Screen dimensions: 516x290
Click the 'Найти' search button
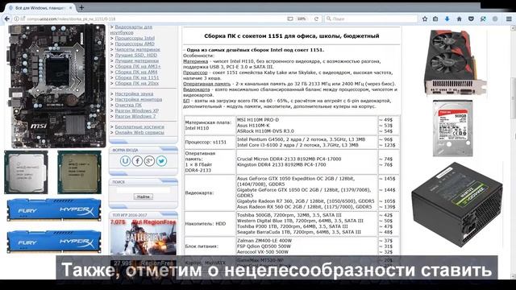144,197
